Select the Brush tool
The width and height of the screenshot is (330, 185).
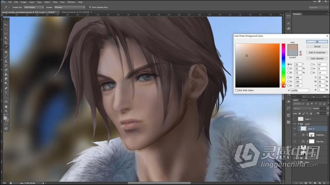point(6,56)
